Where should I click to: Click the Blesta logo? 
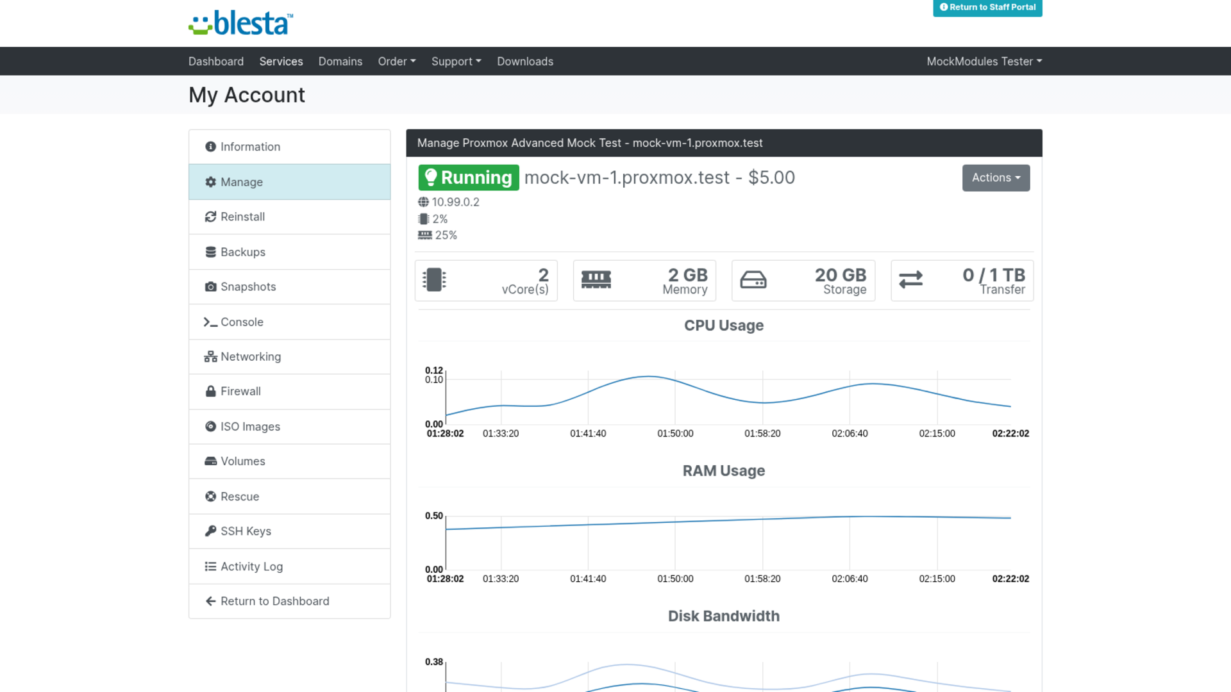tap(241, 23)
